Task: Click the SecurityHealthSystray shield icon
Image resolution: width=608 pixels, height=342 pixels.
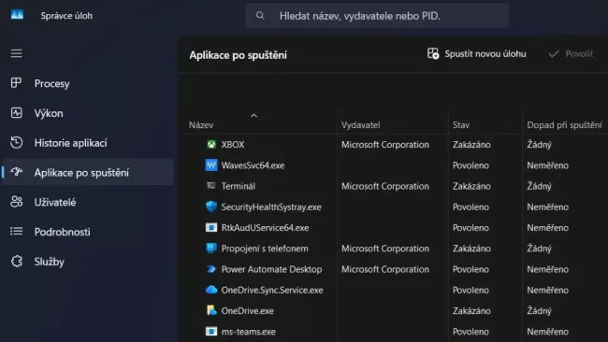Action: pos(211,207)
